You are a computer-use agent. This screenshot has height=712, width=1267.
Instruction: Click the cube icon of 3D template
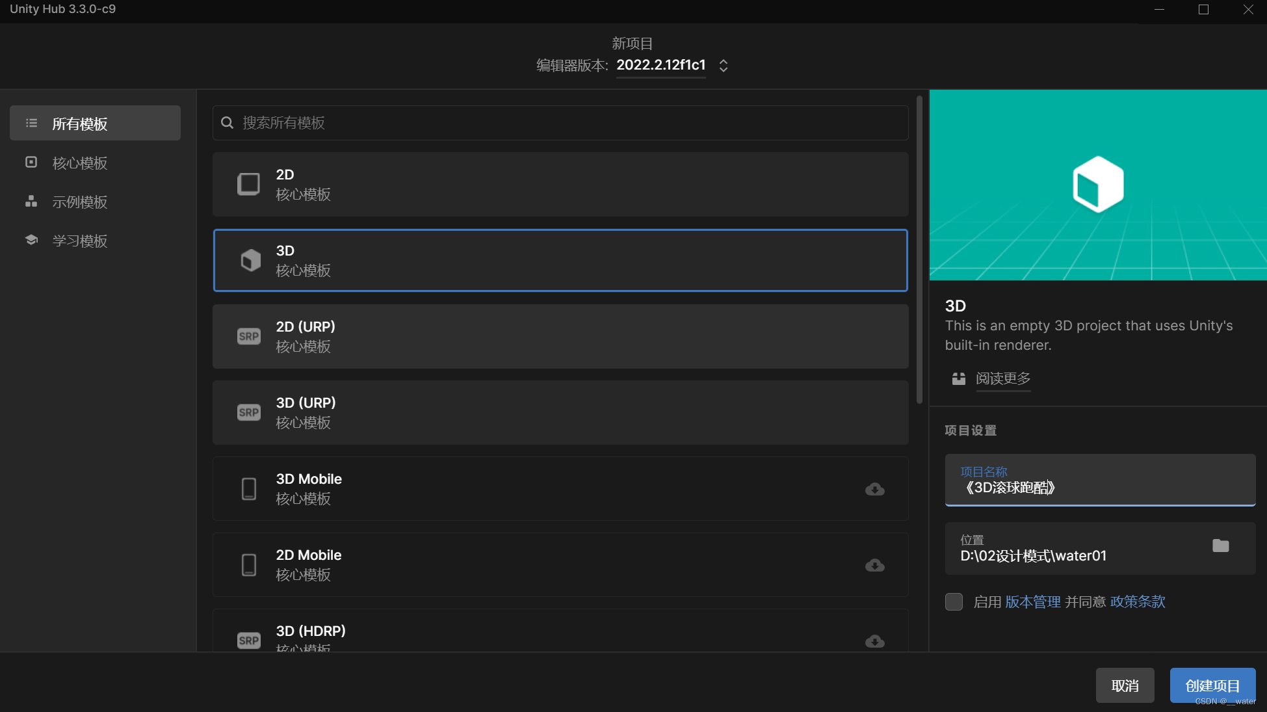(250, 260)
